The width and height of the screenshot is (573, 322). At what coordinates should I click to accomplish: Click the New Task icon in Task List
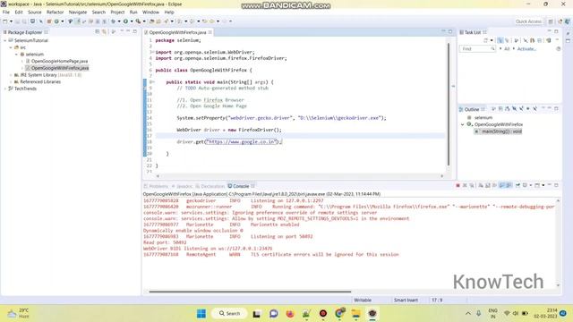click(x=485, y=40)
